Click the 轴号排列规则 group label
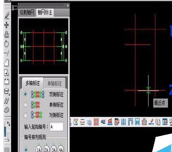This screenshot has height=152, width=172. click(35, 137)
